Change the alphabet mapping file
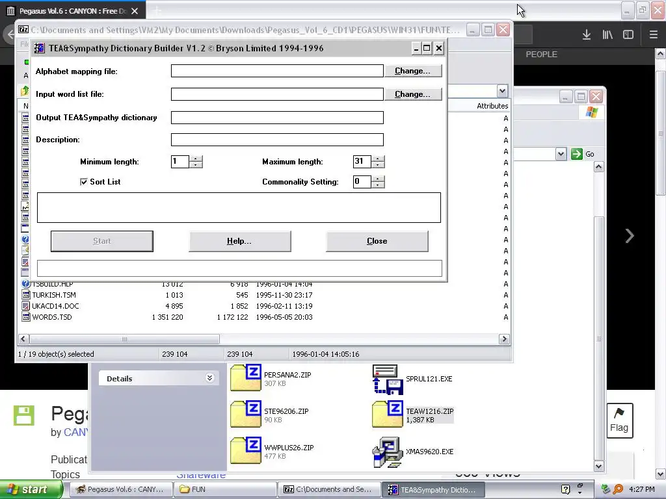The width and height of the screenshot is (666, 499). coord(412,71)
